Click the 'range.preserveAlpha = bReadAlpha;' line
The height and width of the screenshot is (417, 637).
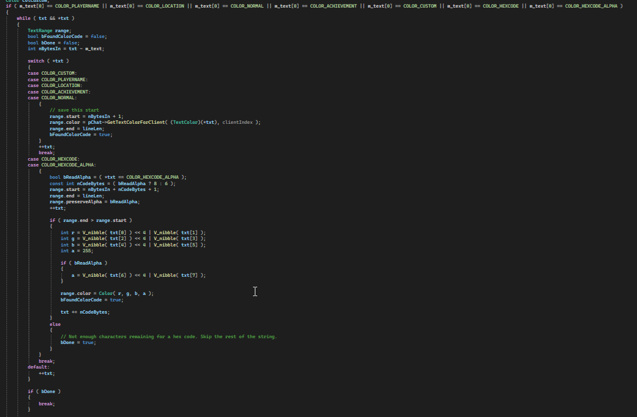(95, 202)
